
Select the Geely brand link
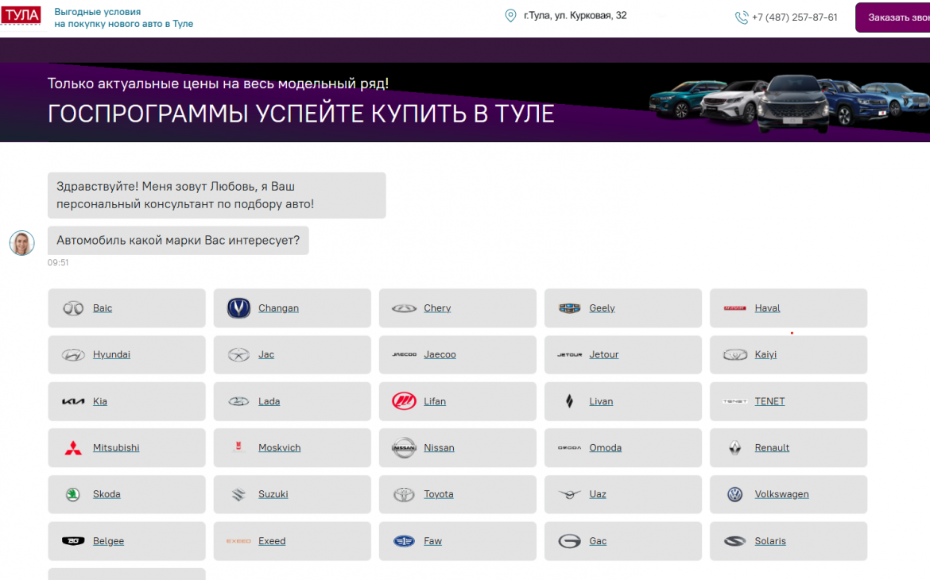click(x=602, y=308)
